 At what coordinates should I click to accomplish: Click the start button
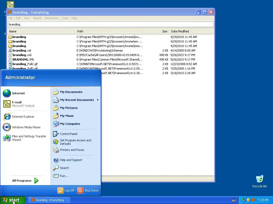click(x=13, y=200)
